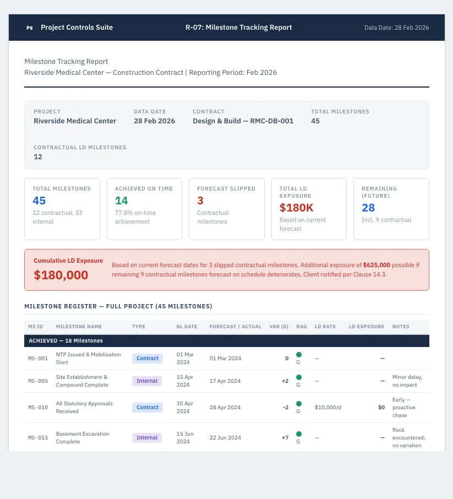Open the Forecast Slipped summary card
This screenshot has width=453, height=499.
(227, 209)
